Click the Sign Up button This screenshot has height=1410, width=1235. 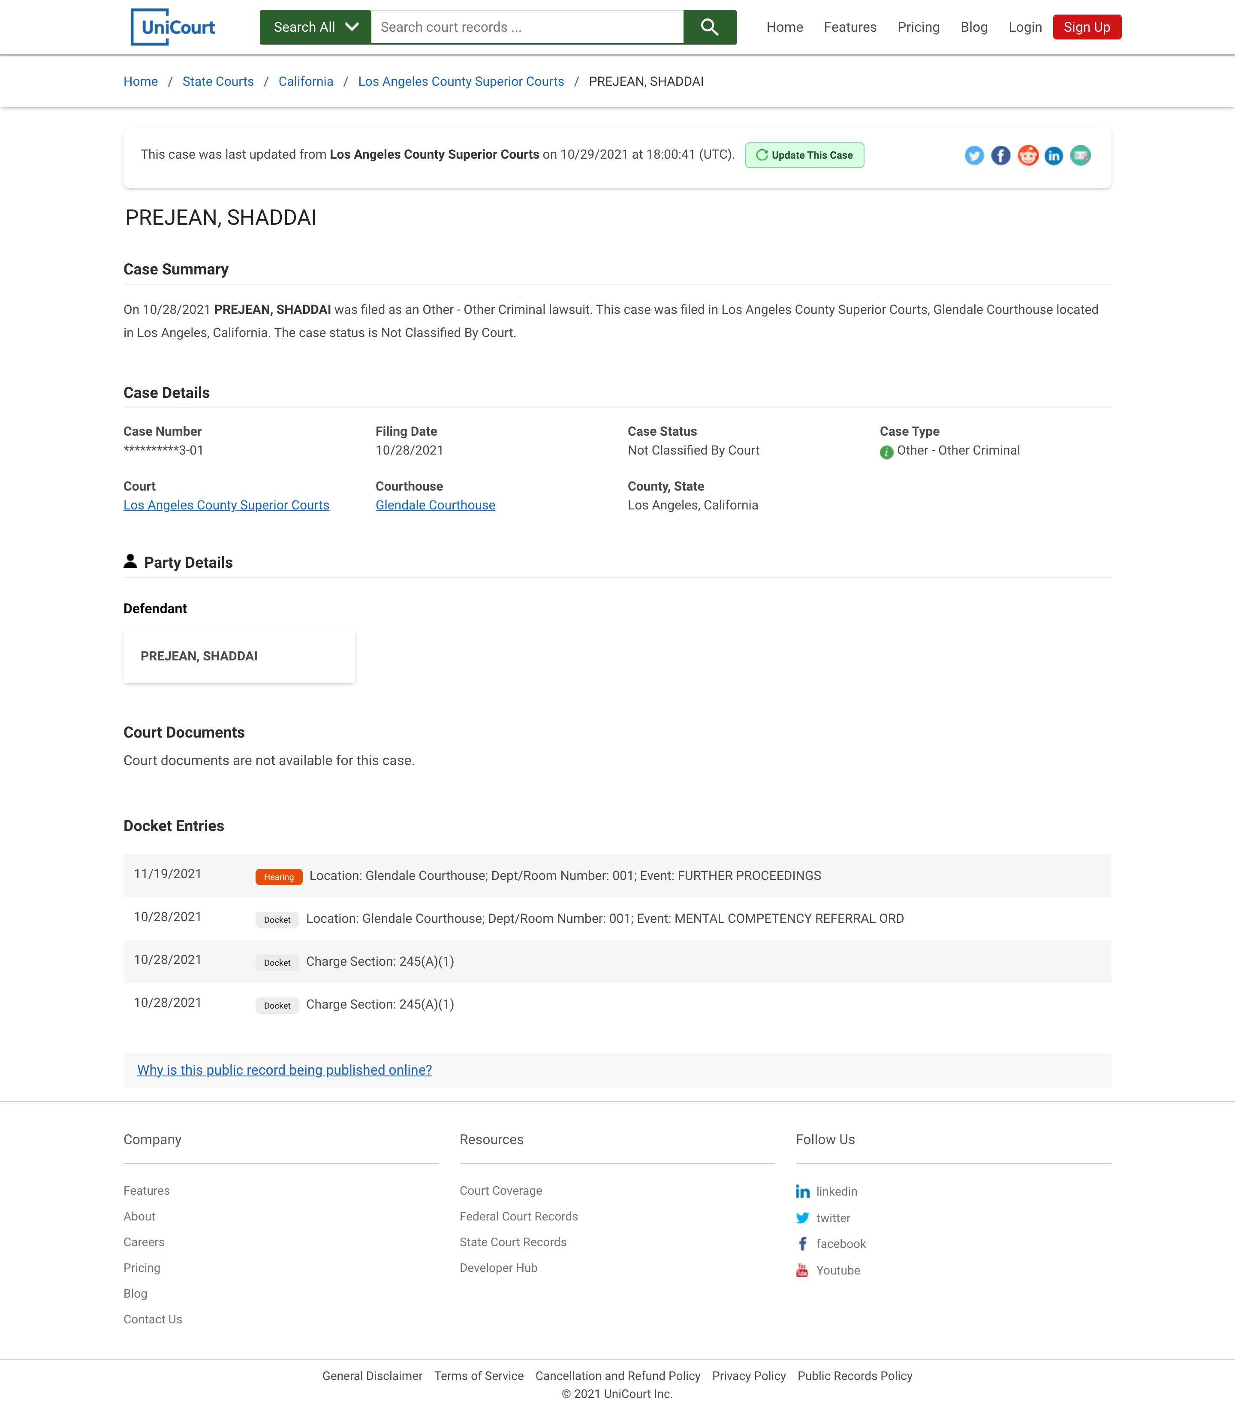click(1086, 27)
